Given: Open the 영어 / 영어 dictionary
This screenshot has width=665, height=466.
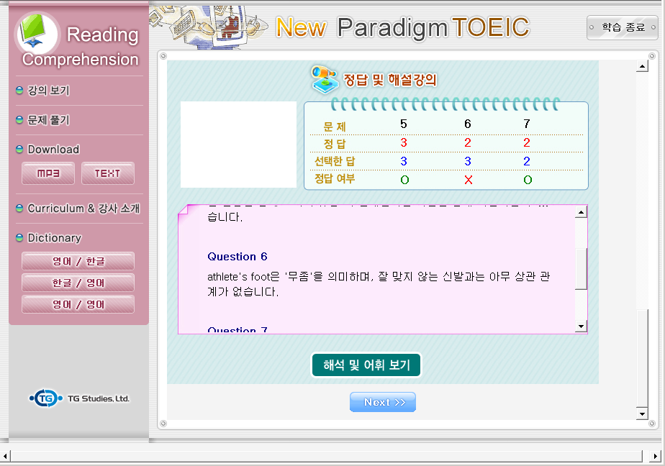Looking at the screenshot, I should click(78, 304).
